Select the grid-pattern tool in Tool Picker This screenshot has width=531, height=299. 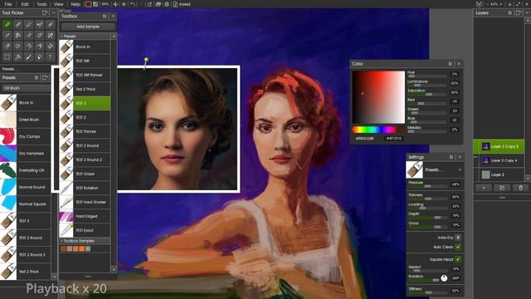point(7,56)
